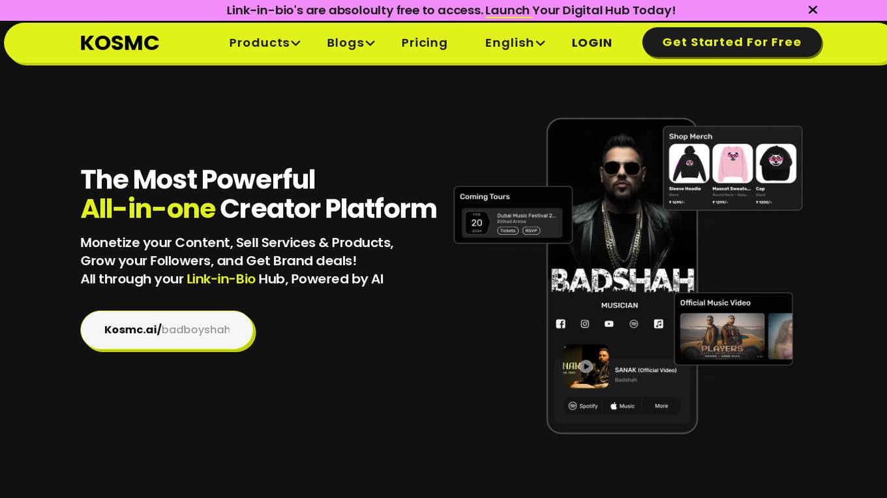The height and width of the screenshot is (498, 887).
Task: Expand the Blogs dropdown menu
Action: pyautogui.click(x=351, y=43)
